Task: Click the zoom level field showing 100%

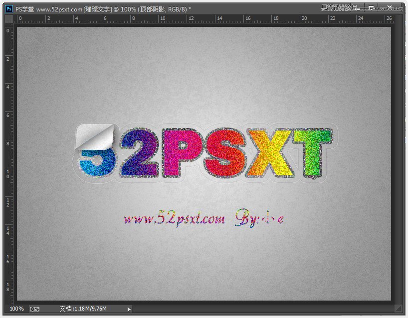Action: tap(16, 309)
